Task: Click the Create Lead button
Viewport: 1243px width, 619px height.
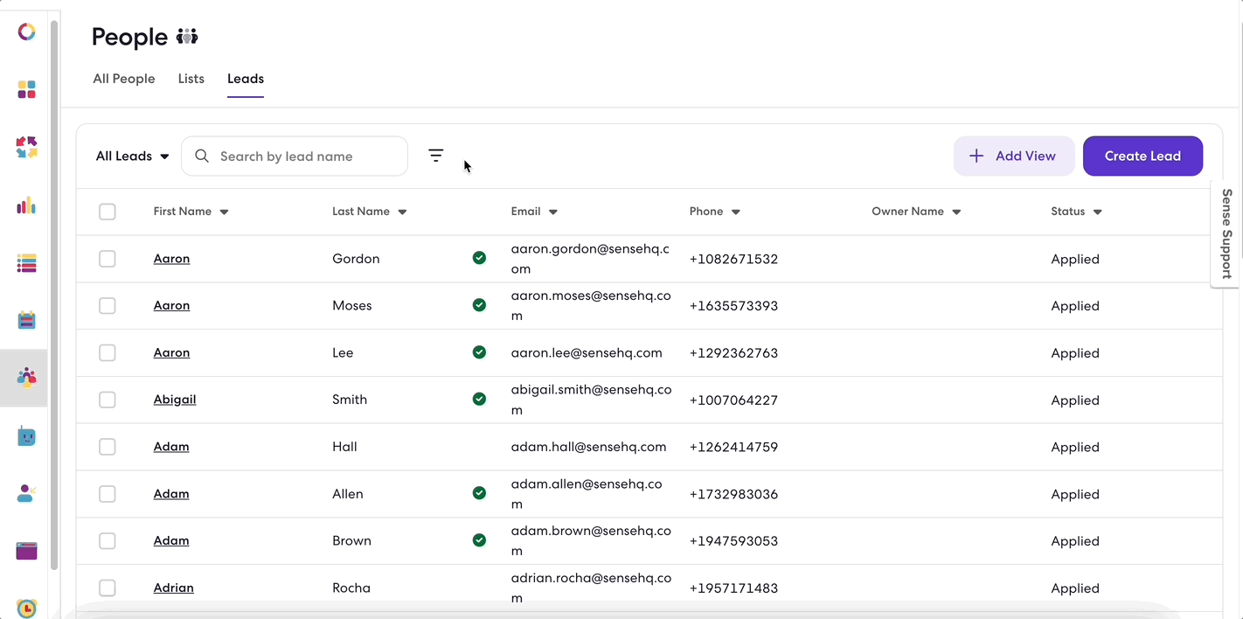Action: 1142,156
